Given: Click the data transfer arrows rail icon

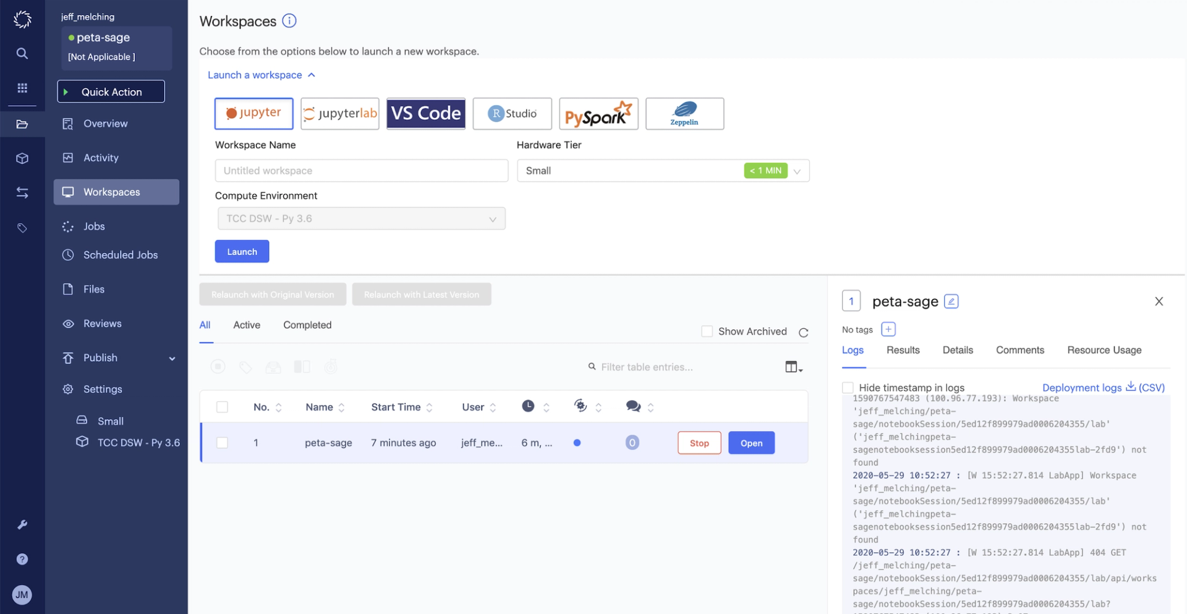Looking at the screenshot, I should pos(22,193).
